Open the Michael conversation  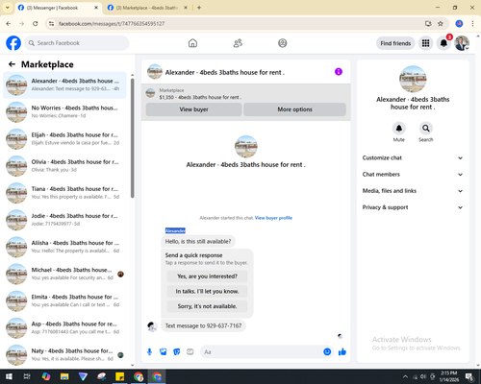pos(64,274)
